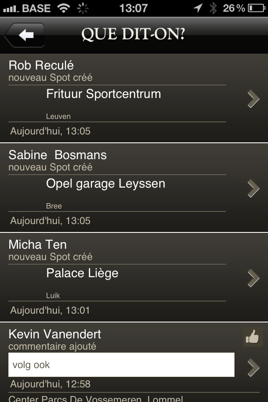268x402 pixels.
Task: Tap the back arrow button
Action: [24, 35]
